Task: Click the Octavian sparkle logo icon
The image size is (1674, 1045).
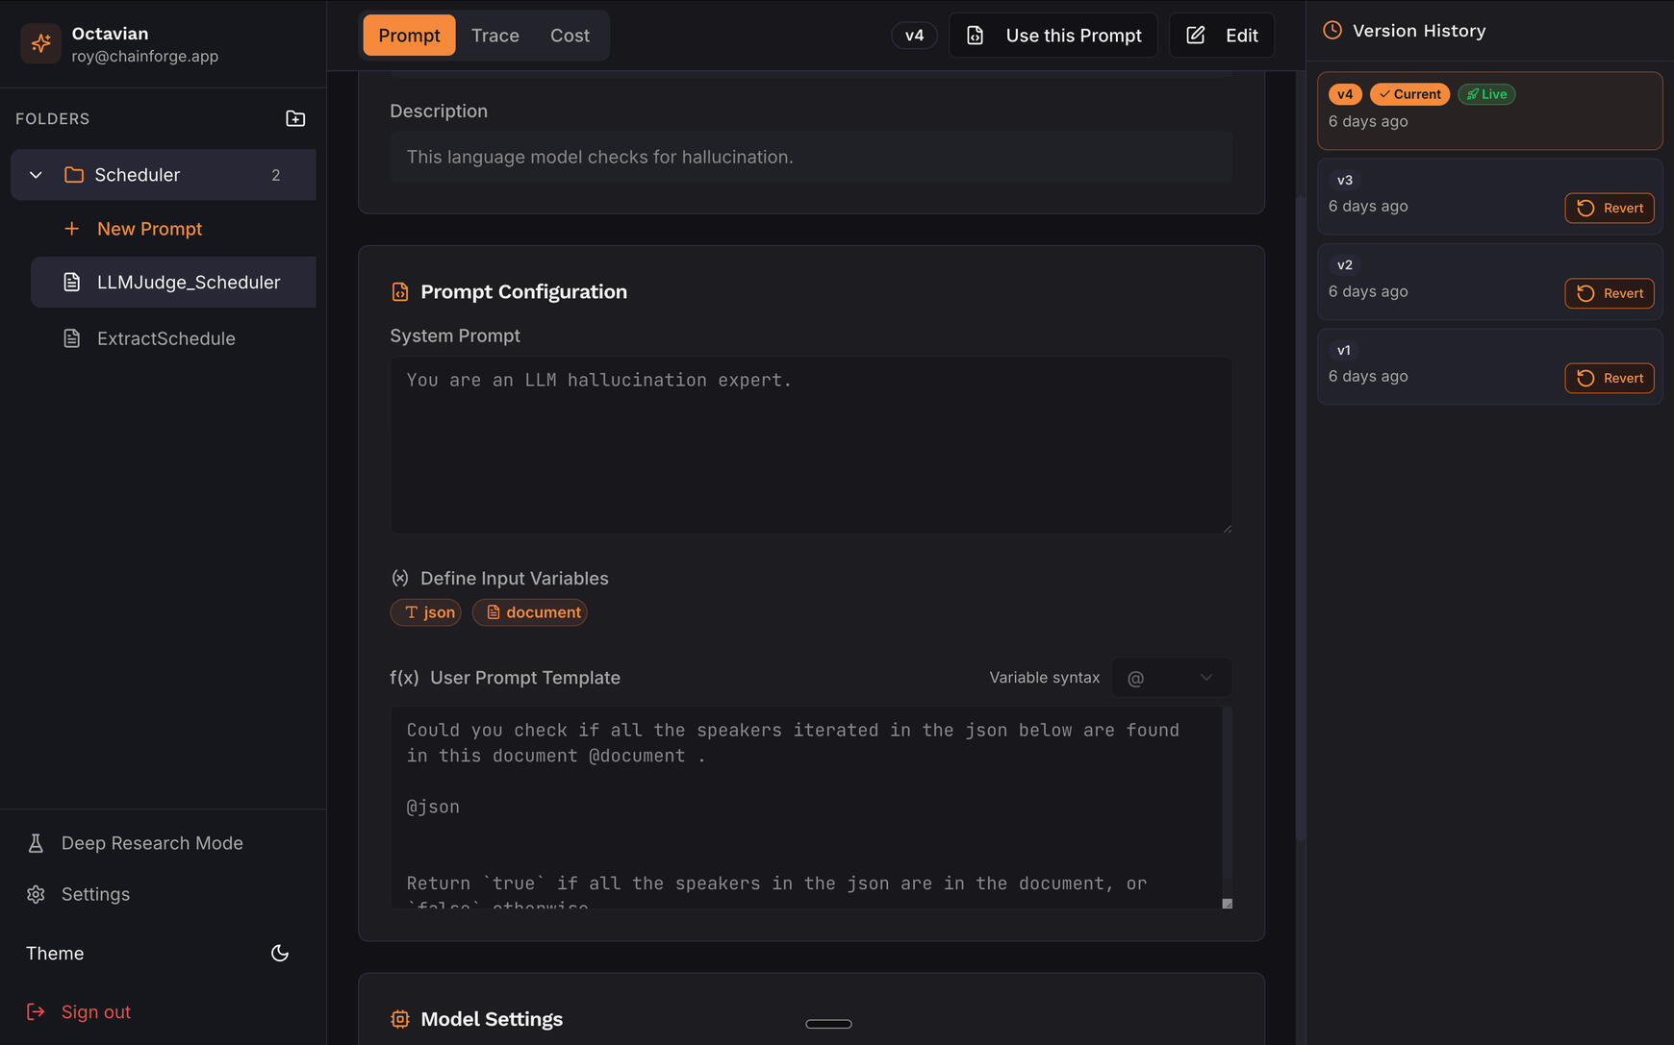Action: point(40,43)
